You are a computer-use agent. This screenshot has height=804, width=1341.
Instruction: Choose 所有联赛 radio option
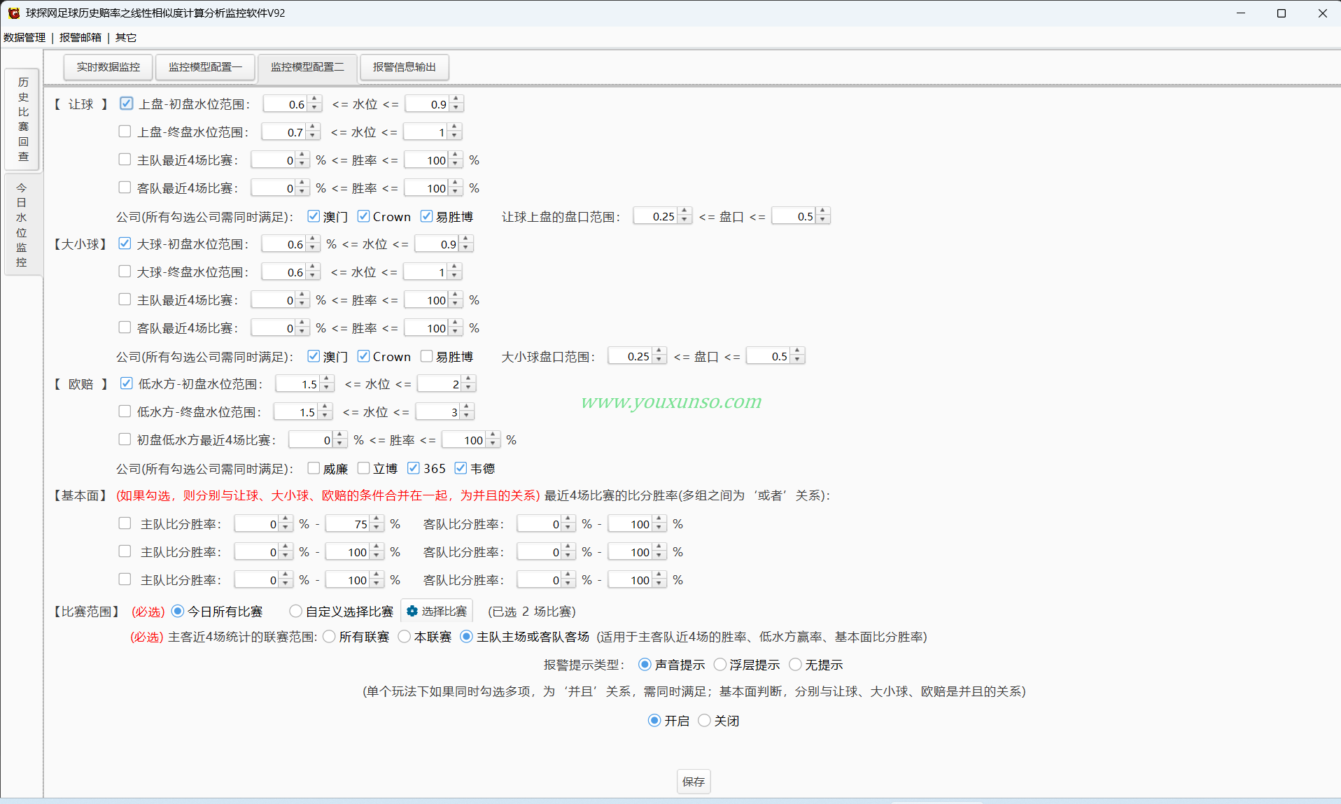click(x=329, y=637)
